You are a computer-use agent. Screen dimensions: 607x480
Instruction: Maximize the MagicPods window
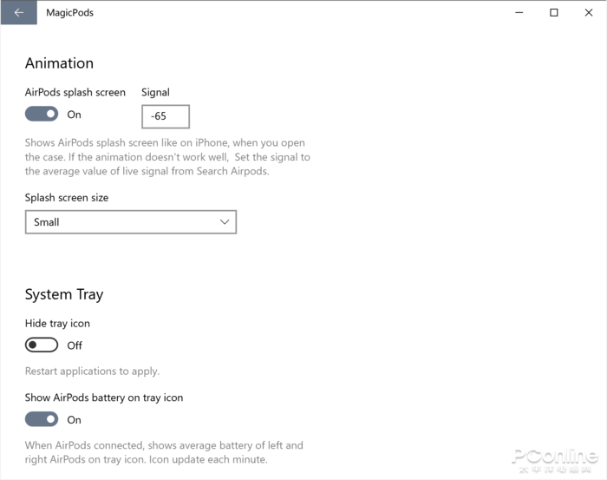[554, 13]
